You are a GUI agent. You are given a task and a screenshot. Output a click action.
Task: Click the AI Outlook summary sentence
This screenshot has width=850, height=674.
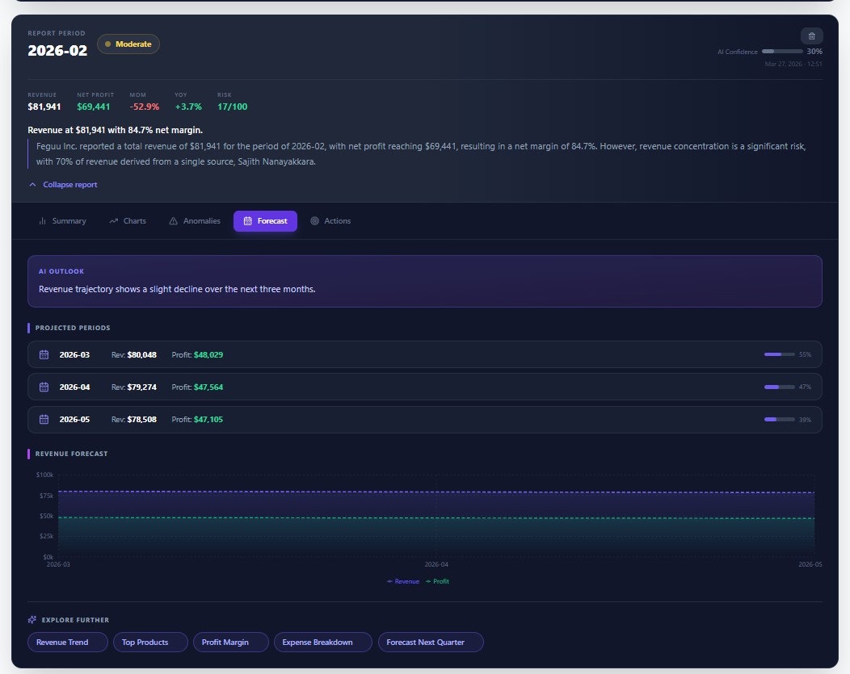[177, 289]
